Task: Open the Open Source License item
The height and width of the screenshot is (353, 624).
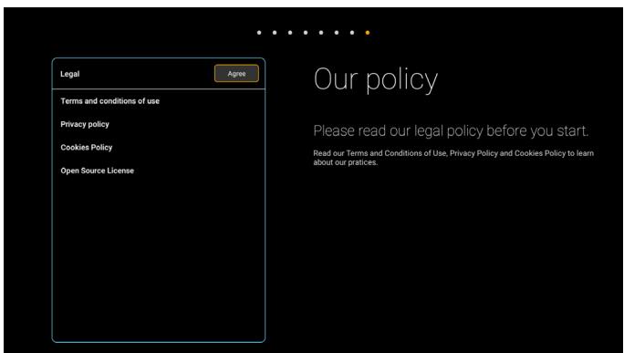Action: (x=97, y=171)
